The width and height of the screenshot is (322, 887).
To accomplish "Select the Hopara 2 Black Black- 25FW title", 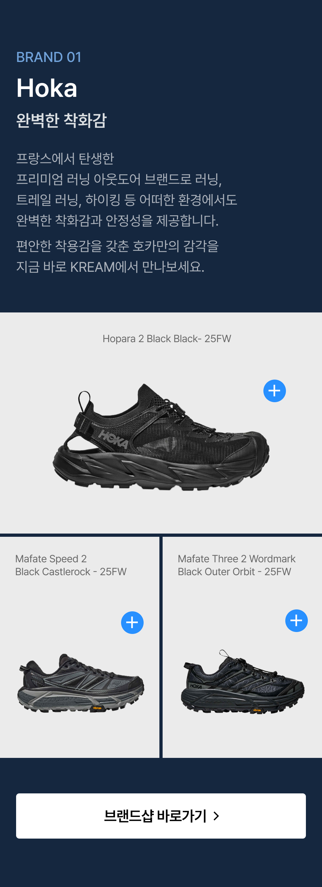I will click(x=167, y=339).
